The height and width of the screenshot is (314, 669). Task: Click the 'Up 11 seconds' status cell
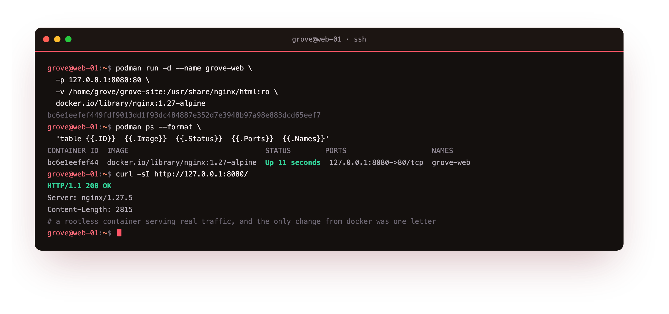click(x=293, y=163)
